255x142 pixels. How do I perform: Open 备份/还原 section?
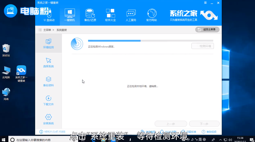(90, 15)
